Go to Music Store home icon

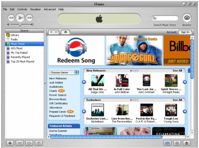65,32
